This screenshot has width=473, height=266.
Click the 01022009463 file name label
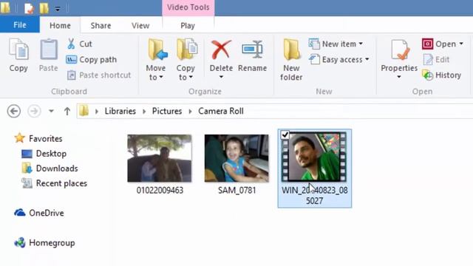(x=160, y=191)
